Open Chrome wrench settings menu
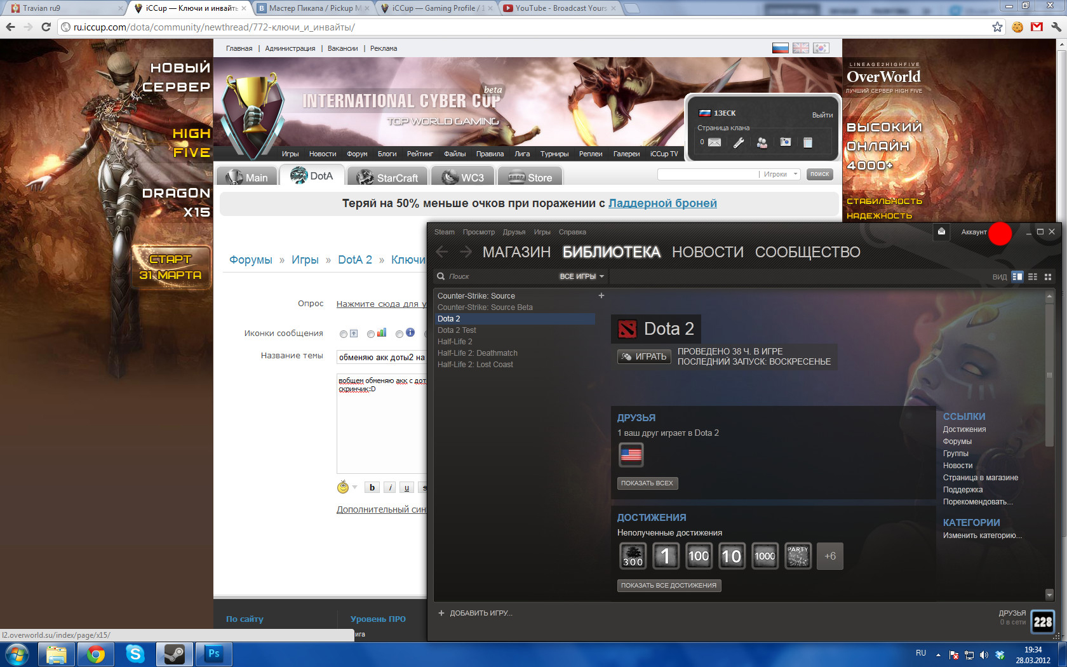The height and width of the screenshot is (667, 1067). pos(1056,27)
